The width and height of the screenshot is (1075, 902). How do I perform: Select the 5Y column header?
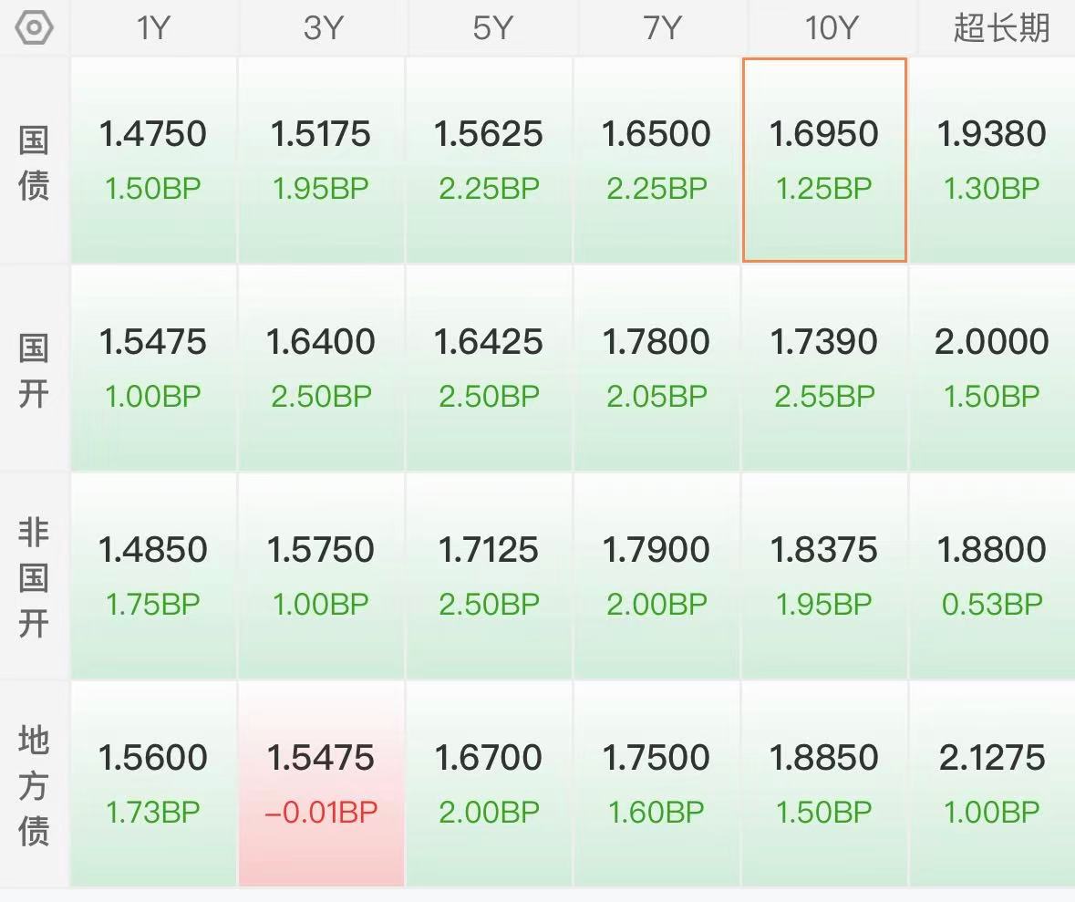(492, 28)
